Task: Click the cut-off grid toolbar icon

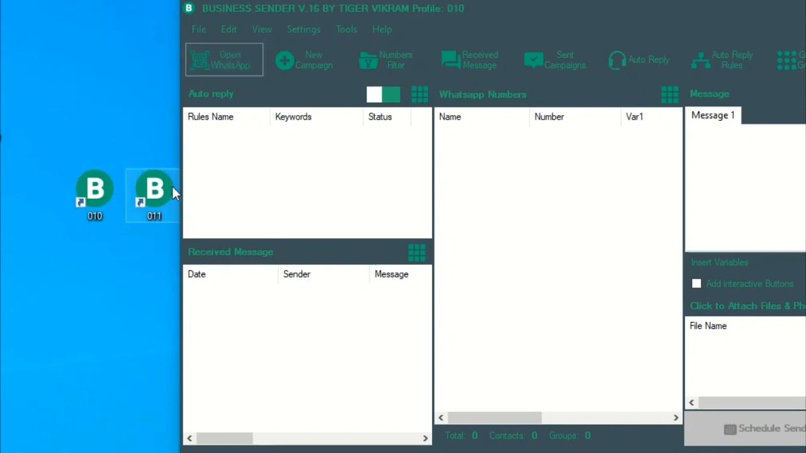Action: 791,60
